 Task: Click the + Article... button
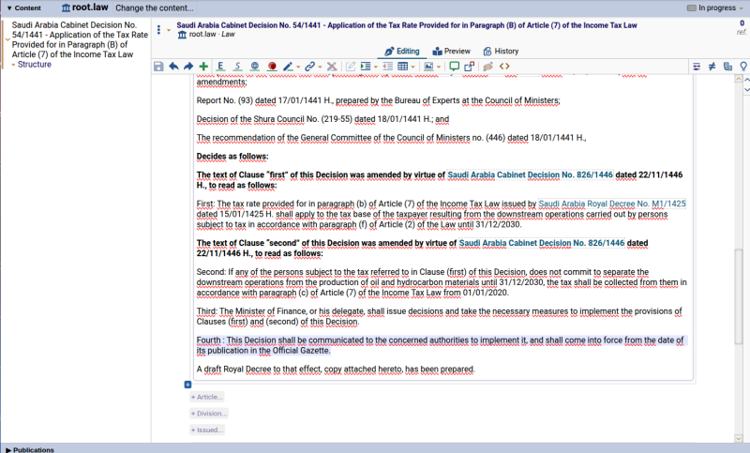click(206, 397)
